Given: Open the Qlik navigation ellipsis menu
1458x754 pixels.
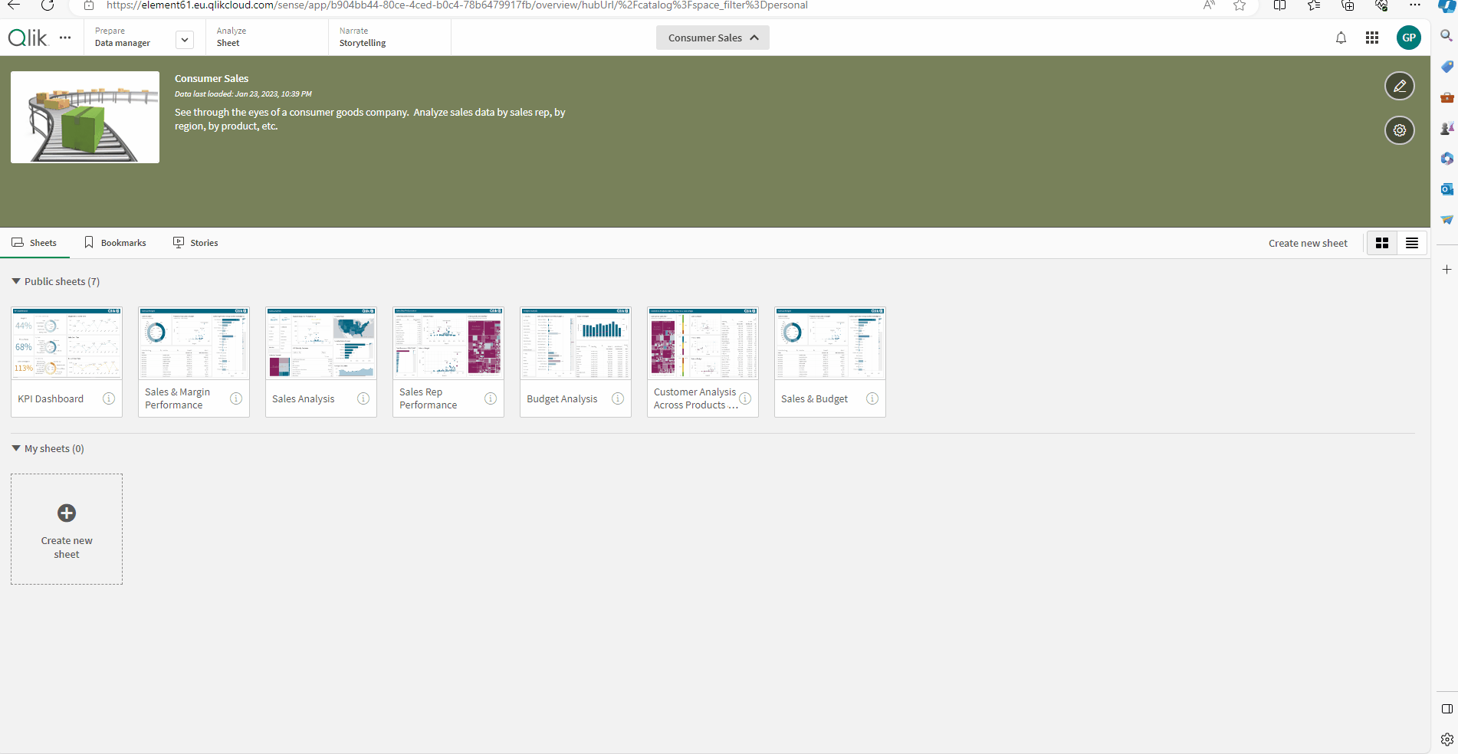Looking at the screenshot, I should 65,38.
